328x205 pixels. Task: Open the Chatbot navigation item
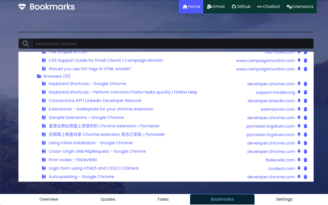point(269,7)
